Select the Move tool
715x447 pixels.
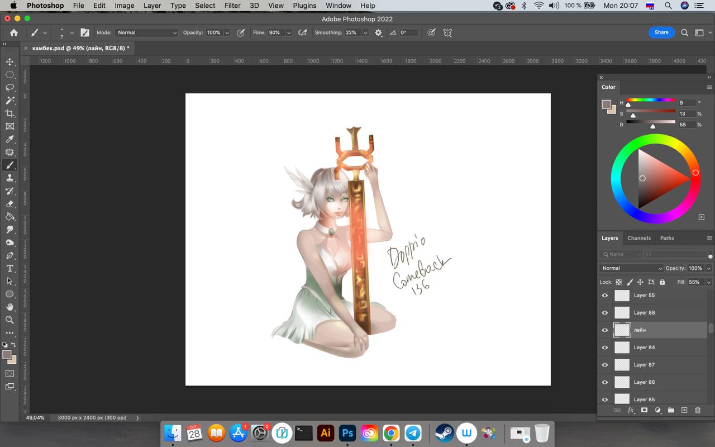point(9,61)
